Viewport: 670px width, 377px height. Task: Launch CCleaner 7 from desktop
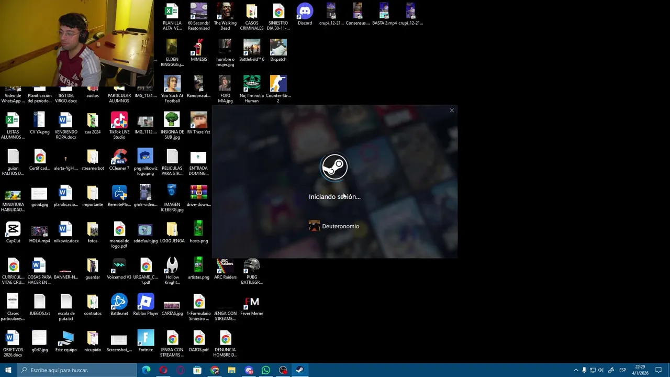tap(119, 160)
